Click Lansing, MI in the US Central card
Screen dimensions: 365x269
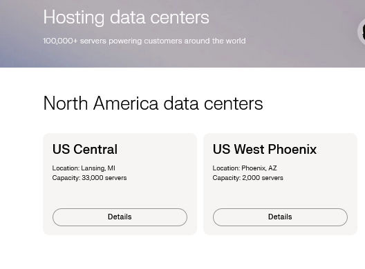[98, 168]
